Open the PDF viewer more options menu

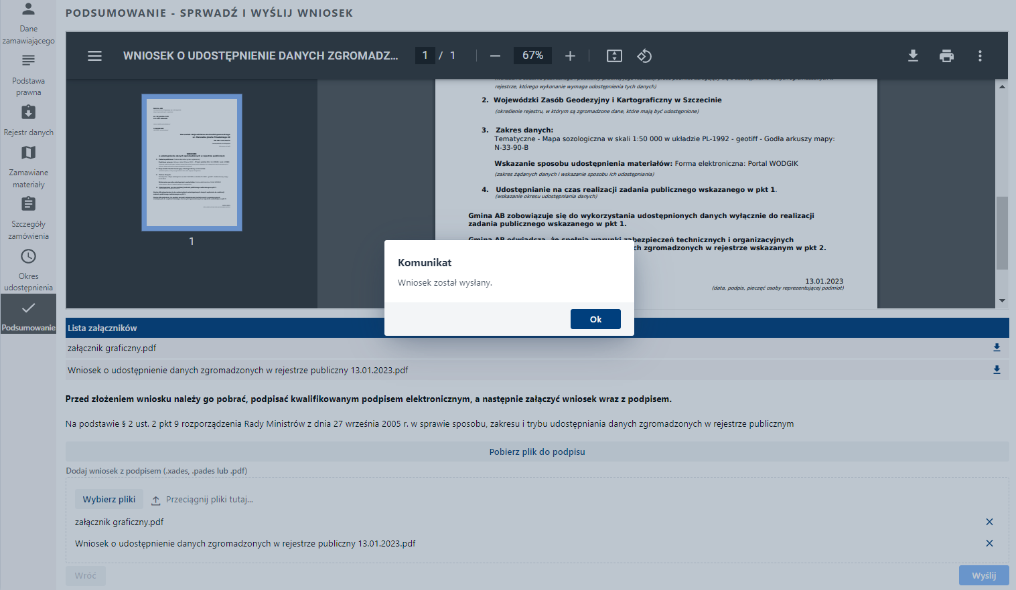point(980,56)
